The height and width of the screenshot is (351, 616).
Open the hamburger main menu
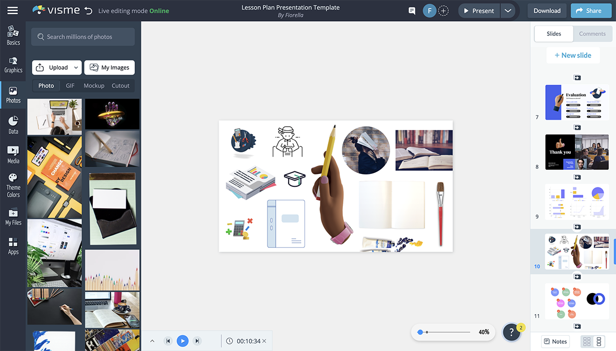[x=12, y=10]
